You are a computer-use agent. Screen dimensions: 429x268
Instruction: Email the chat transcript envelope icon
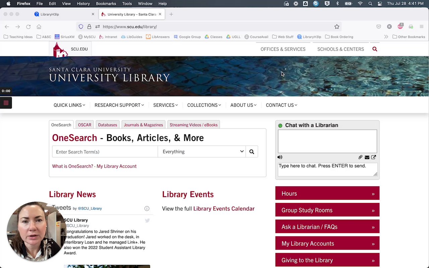(x=367, y=157)
